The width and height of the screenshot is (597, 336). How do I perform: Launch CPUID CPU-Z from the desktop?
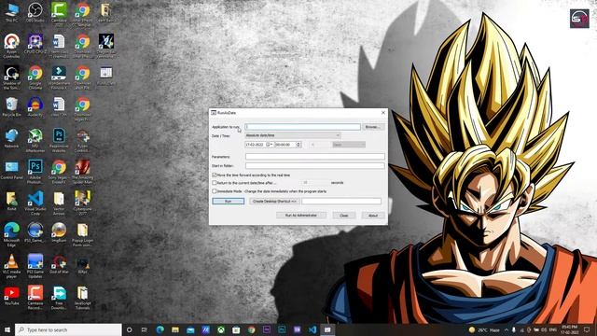click(x=35, y=44)
